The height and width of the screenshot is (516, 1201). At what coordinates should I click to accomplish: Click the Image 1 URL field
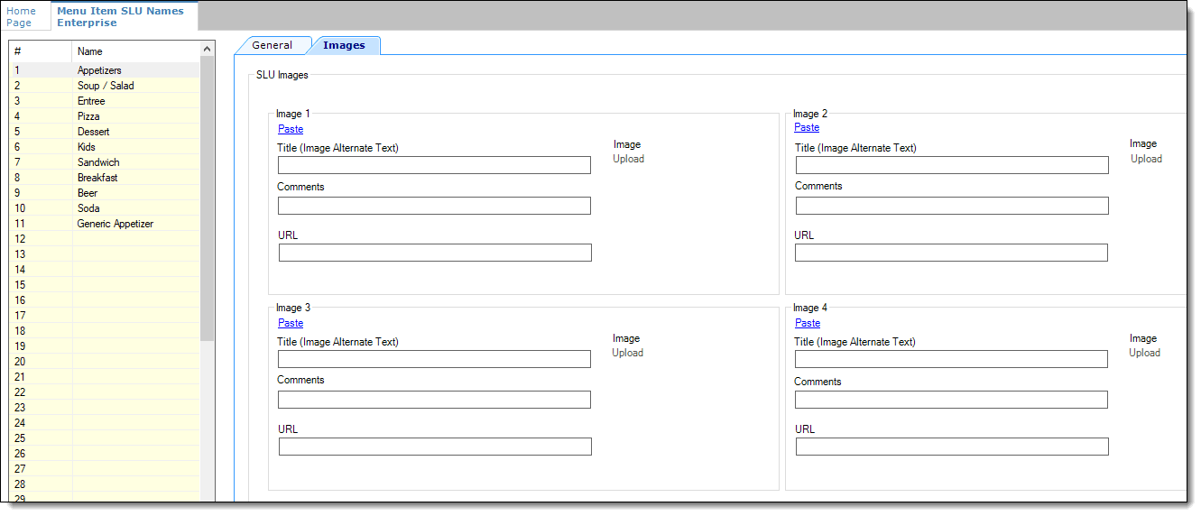click(x=435, y=253)
